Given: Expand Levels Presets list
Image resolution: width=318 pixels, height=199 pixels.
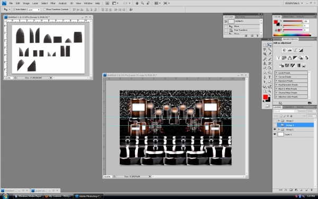Looking at the screenshot, I should 277,73.
